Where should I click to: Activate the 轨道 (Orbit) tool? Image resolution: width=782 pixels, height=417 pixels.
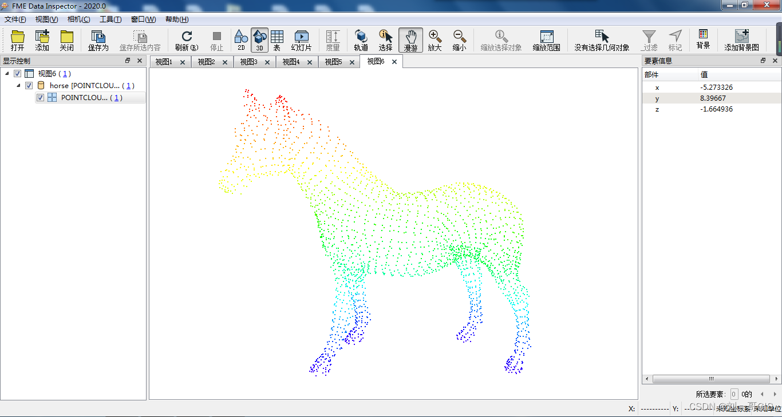coord(361,40)
